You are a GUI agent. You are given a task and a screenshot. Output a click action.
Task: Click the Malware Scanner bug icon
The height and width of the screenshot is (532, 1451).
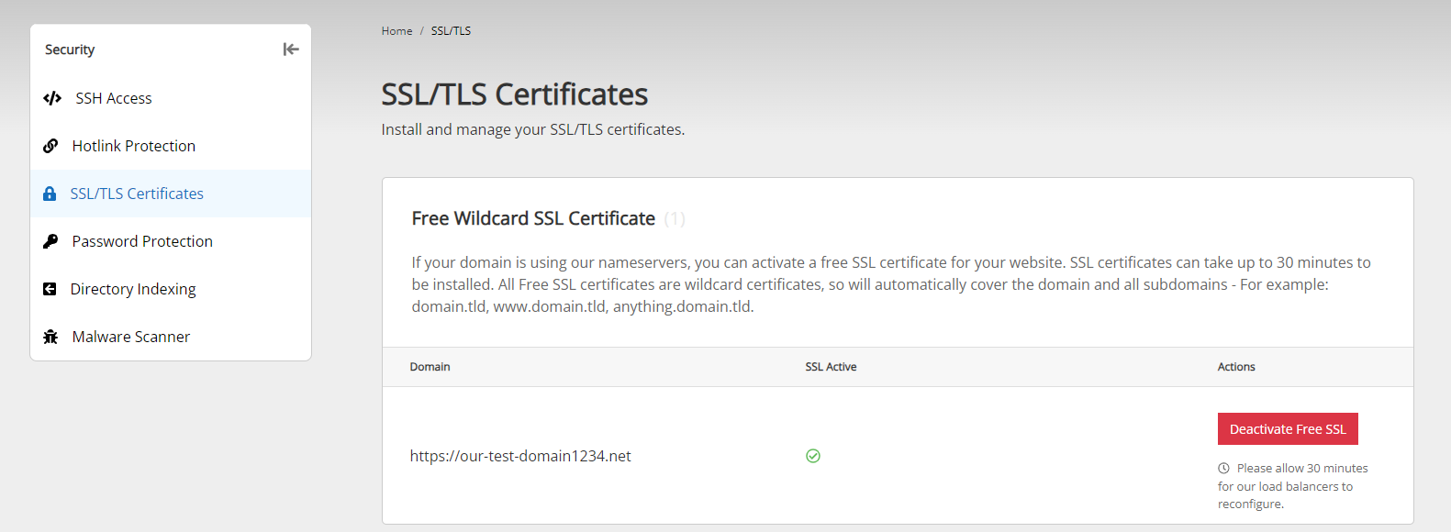(x=50, y=337)
